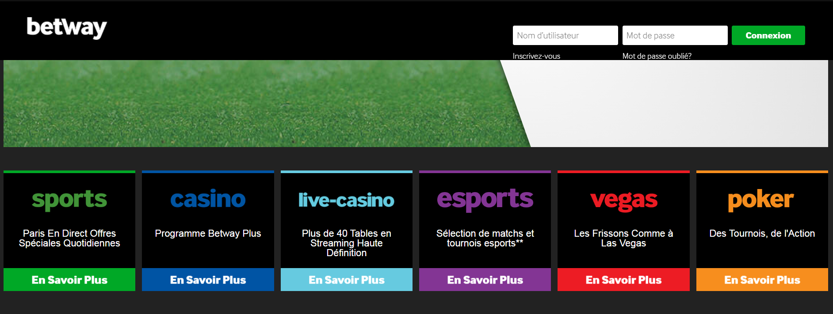Click the green sports logo
This screenshot has height=314, width=833.
pyautogui.click(x=69, y=200)
